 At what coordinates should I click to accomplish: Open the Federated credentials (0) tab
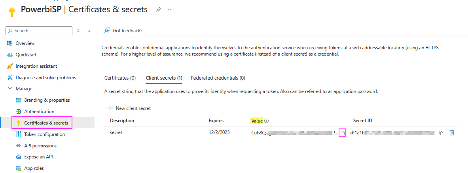pos(218,78)
